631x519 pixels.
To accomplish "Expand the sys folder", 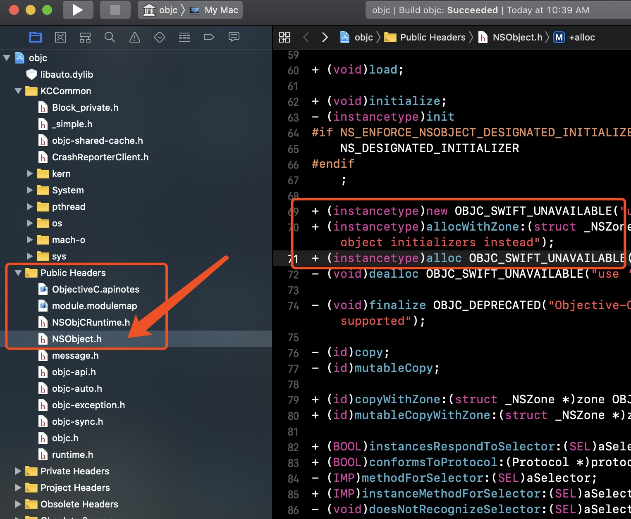I will 30,256.
